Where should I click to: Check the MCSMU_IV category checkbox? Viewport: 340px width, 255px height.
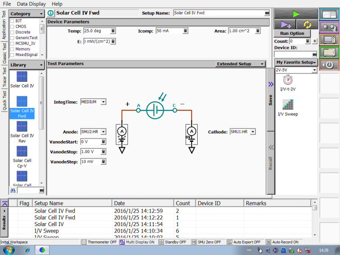pos(12,44)
